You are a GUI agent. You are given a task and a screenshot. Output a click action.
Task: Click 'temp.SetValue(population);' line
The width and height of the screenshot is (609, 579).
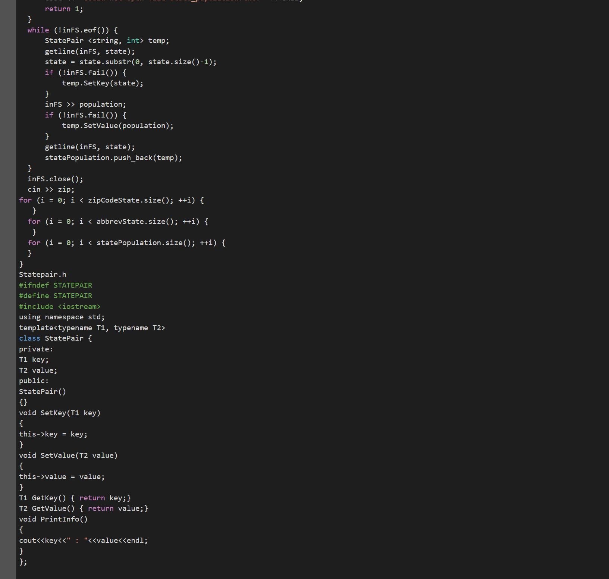[x=118, y=126]
